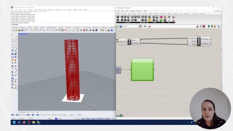Switch to the Maths tab in Grasshopper
Viewport: 233px width, 131px height.
pyautogui.click(x=125, y=14)
